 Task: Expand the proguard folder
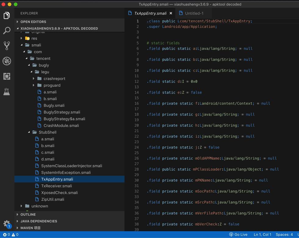click(52, 85)
